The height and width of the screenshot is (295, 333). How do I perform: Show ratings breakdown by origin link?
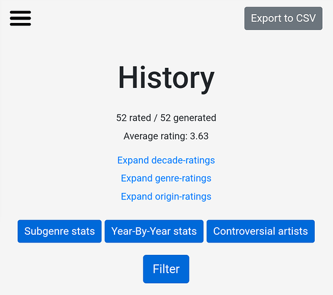point(166,196)
